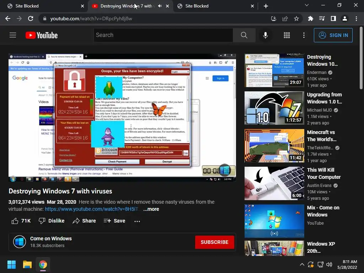Open network icon in system tray
Image resolution: width=364 pixels, height=273 pixels.
(x=320, y=264)
